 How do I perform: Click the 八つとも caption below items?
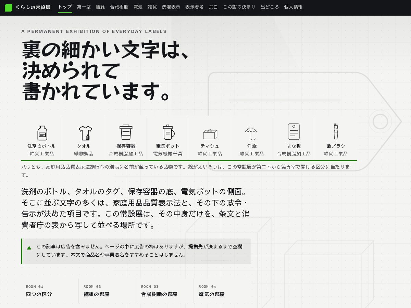[x=186, y=171]
